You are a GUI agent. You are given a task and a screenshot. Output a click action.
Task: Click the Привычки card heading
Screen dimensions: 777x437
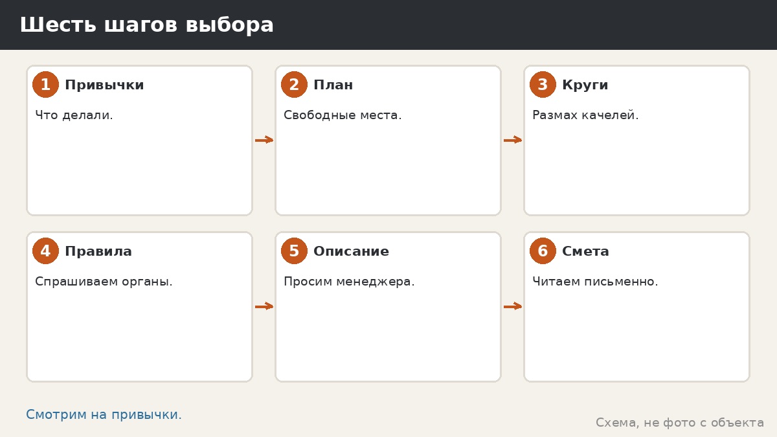(x=104, y=85)
